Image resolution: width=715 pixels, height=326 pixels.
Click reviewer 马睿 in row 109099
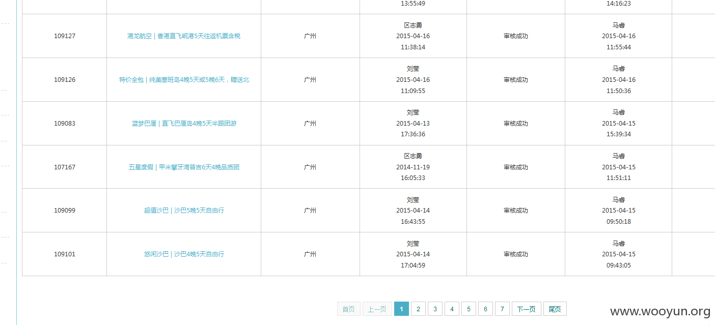tap(619, 200)
